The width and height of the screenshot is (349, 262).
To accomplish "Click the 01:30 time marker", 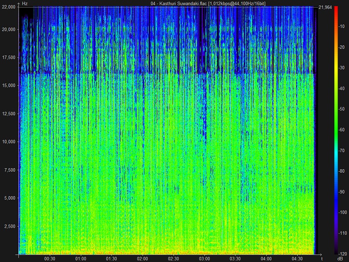I will (x=111, y=259).
